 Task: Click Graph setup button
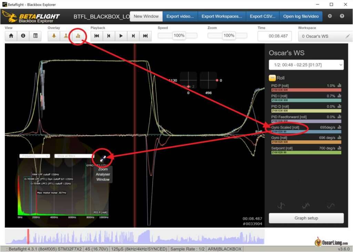[x=306, y=218]
